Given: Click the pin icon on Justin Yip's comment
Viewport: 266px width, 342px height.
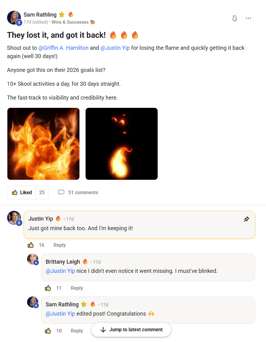Looking at the screenshot, I should [x=246, y=219].
